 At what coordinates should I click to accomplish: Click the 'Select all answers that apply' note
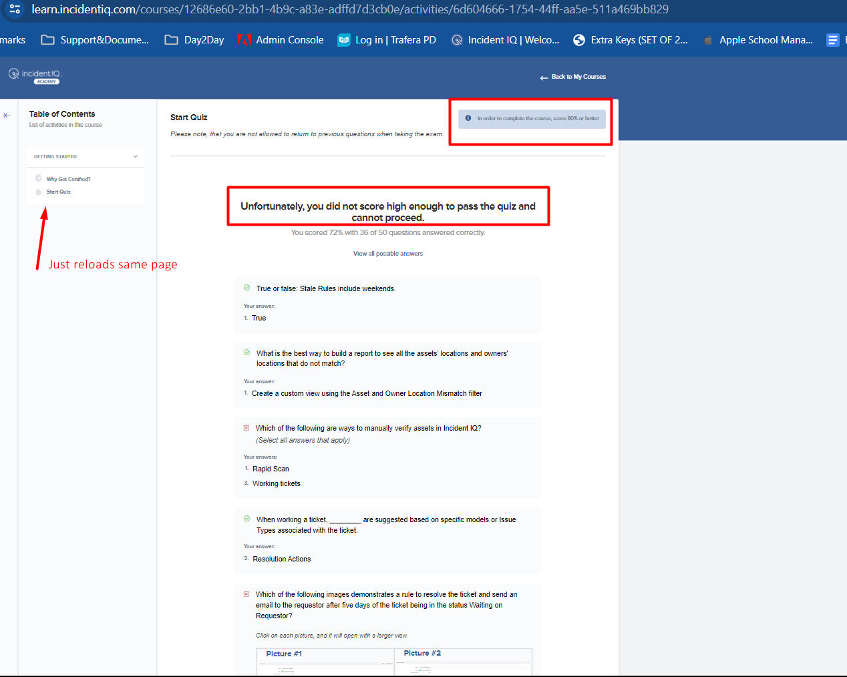tap(303, 441)
